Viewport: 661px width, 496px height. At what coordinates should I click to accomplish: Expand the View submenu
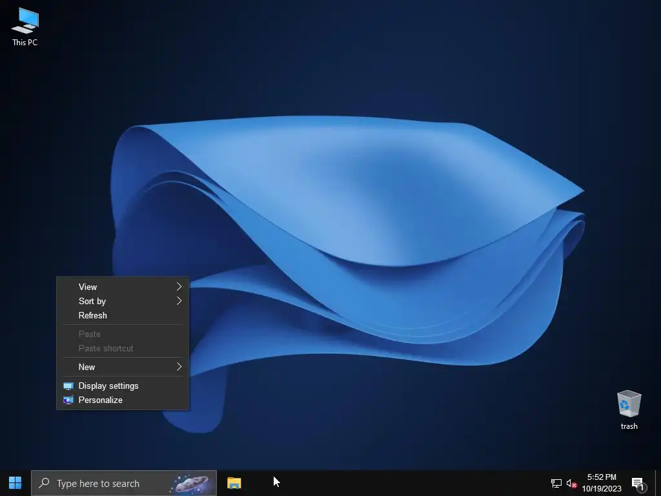pyautogui.click(x=123, y=287)
